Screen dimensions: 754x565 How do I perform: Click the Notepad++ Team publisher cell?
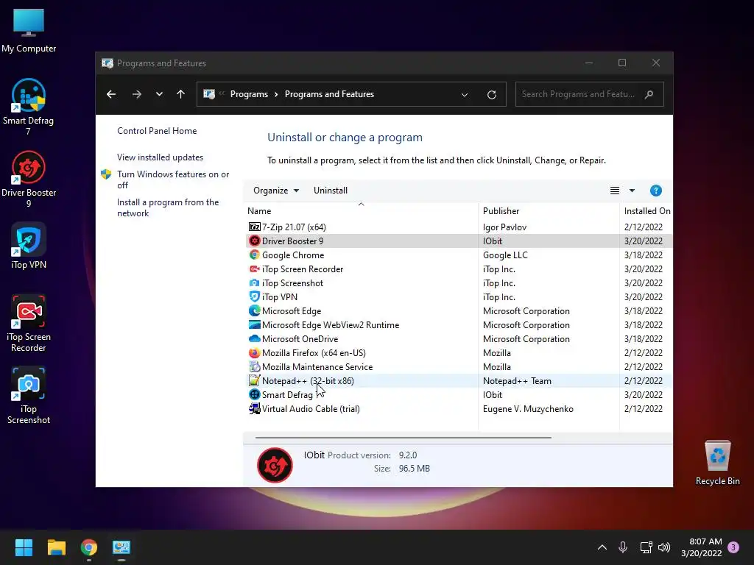pos(517,381)
